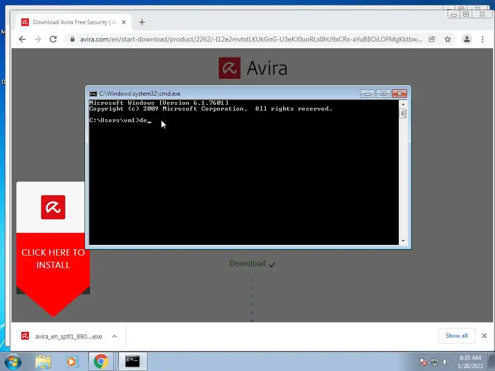Open a new Chrome tab
This screenshot has width=495, height=371.
(x=142, y=22)
